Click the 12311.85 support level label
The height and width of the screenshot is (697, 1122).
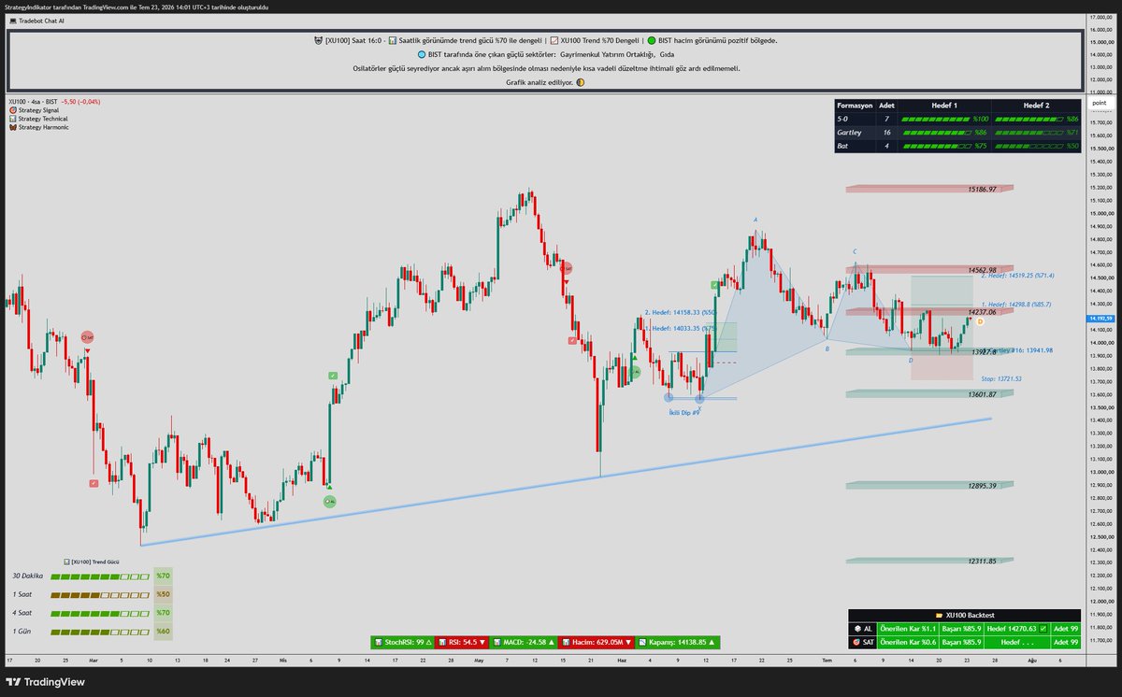pyautogui.click(x=982, y=562)
